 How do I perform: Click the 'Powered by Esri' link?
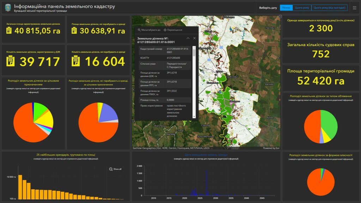coord(271,148)
